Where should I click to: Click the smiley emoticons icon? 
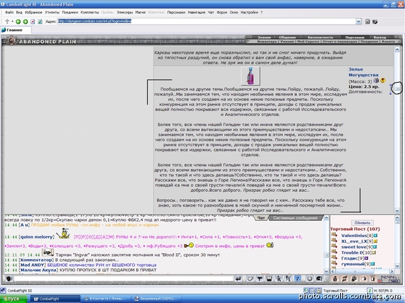309,279
